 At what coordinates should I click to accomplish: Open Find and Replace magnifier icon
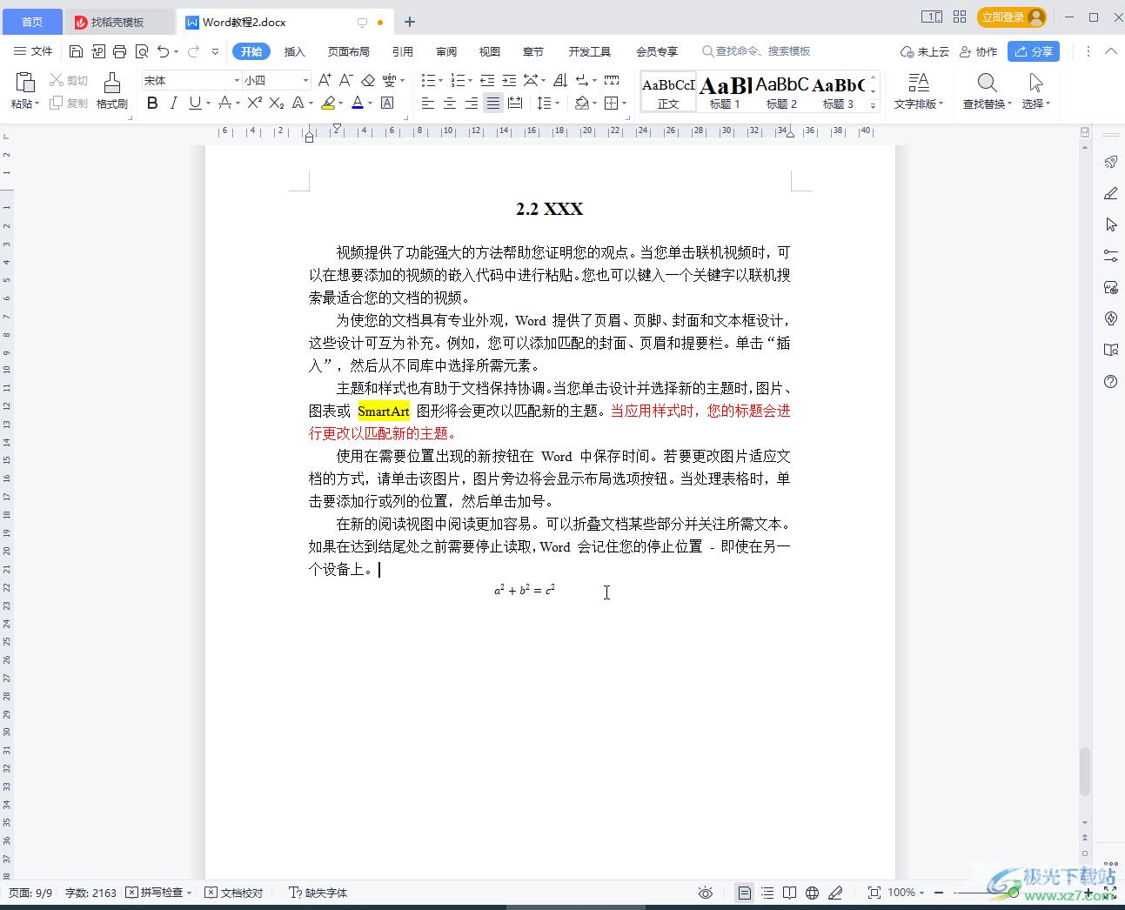pos(987,83)
